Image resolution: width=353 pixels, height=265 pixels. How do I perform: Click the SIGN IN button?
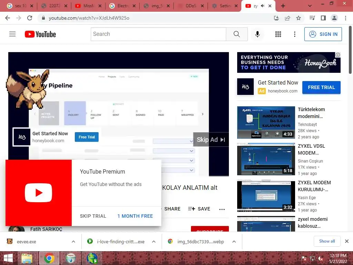(x=323, y=34)
